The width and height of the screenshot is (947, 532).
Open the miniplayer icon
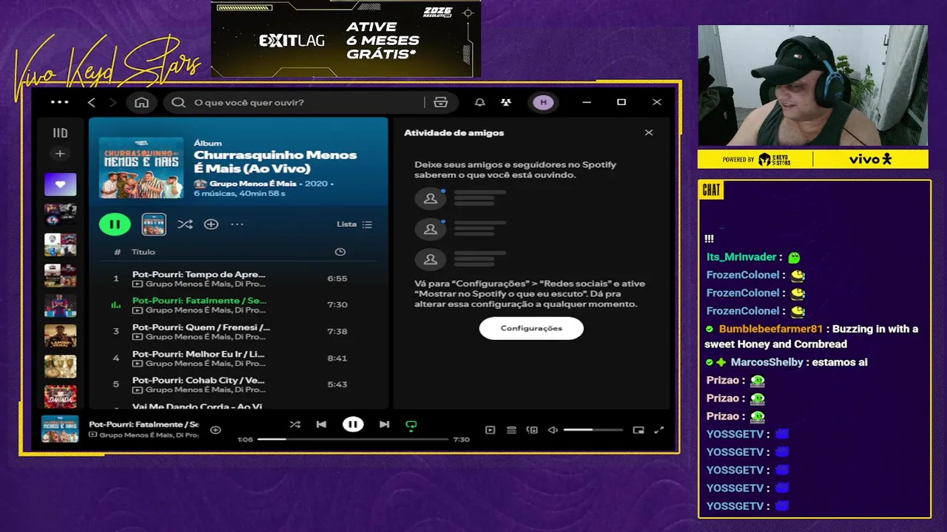(x=638, y=430)
